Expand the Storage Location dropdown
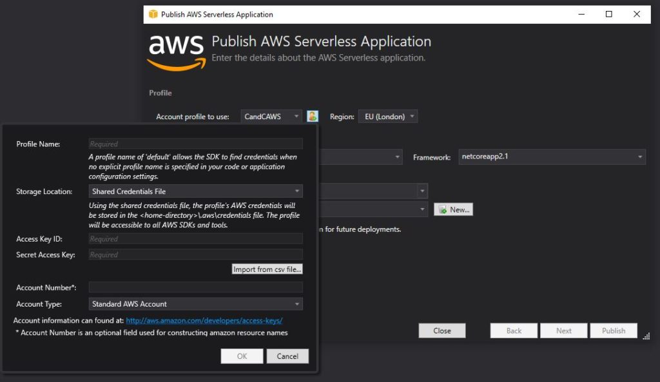This screenshot has height=382, width=660. click(195, 191)
